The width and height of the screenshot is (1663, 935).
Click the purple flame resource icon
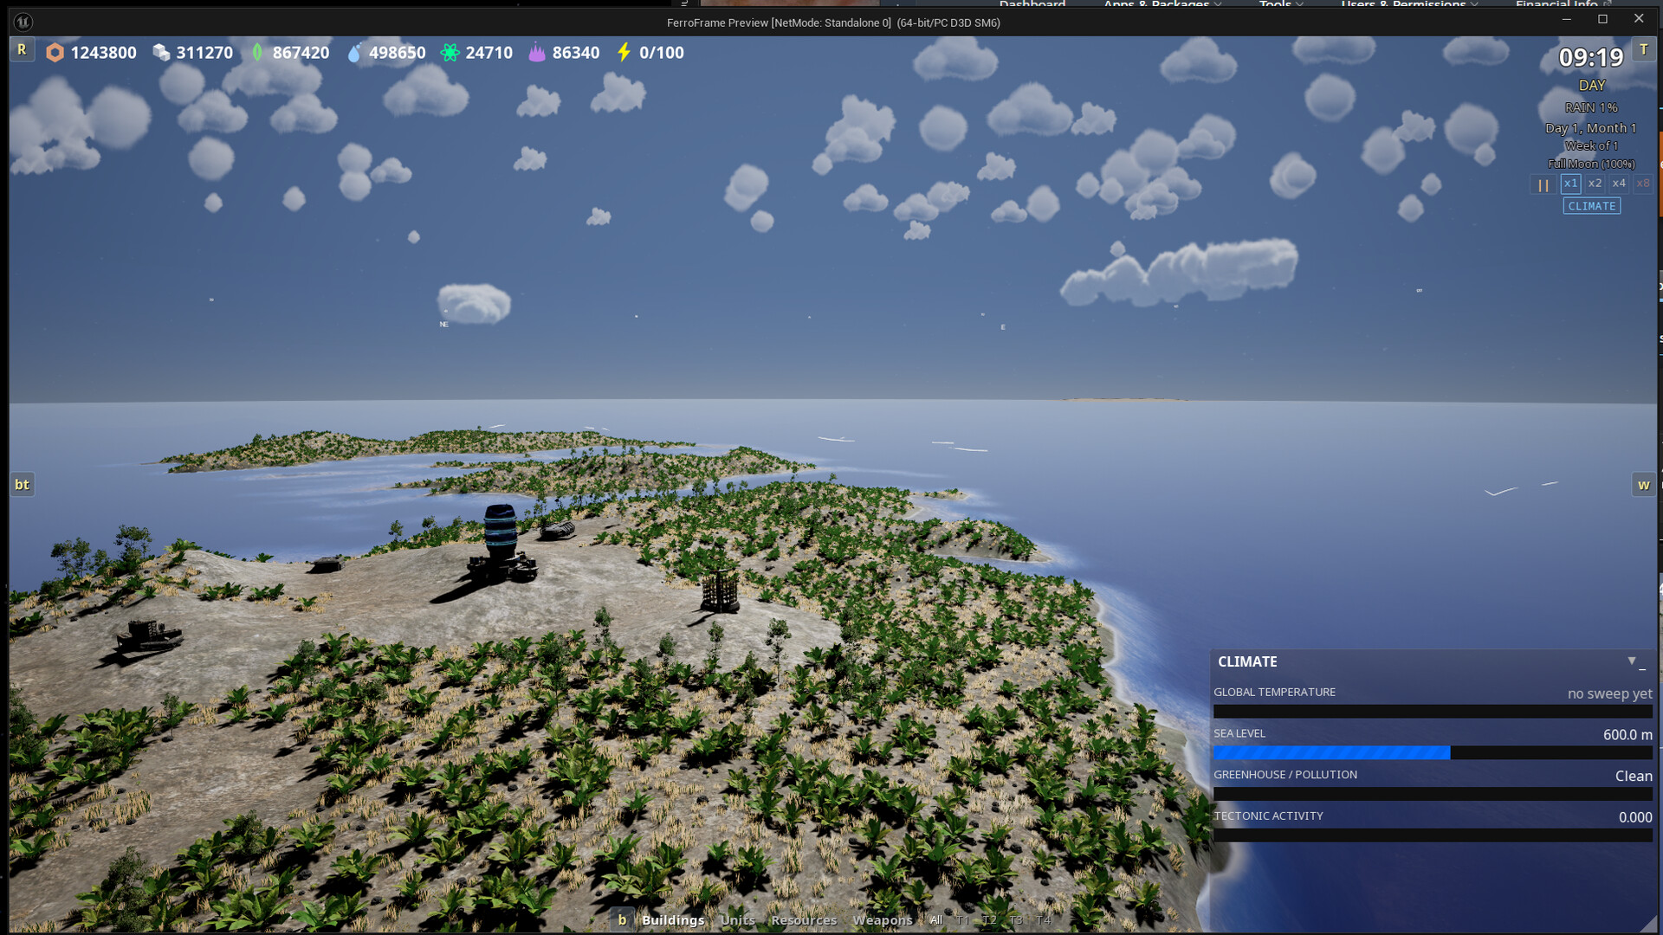[x=537, y=53]
